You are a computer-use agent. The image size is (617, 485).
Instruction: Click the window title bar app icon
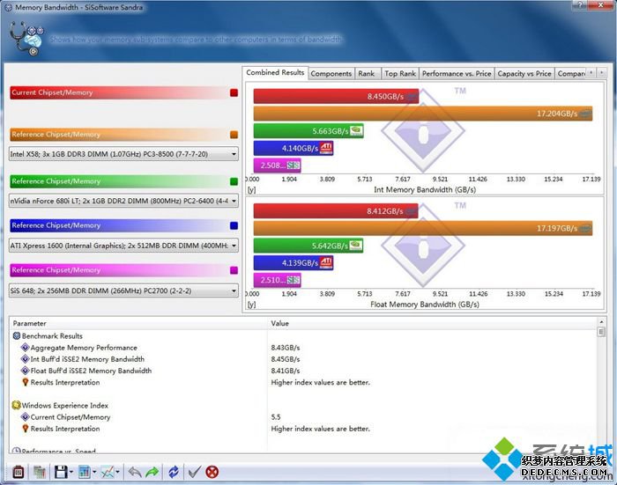pos(8,7)
